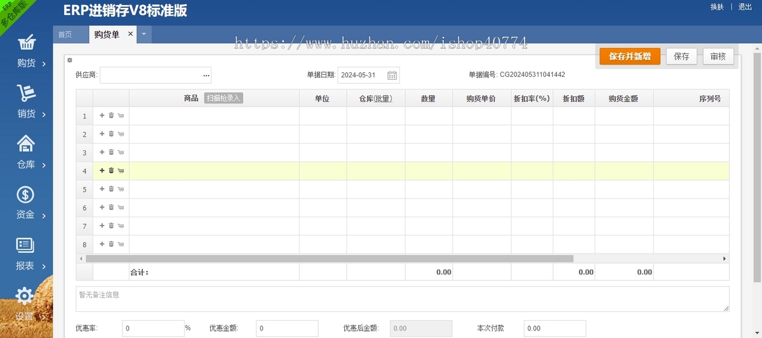
Task: Open the tab list dropdown arrow
Action: tap(144, 34)
